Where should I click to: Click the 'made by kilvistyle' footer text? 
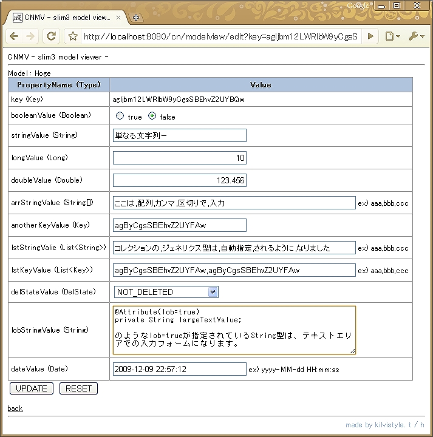coord(385,425)
